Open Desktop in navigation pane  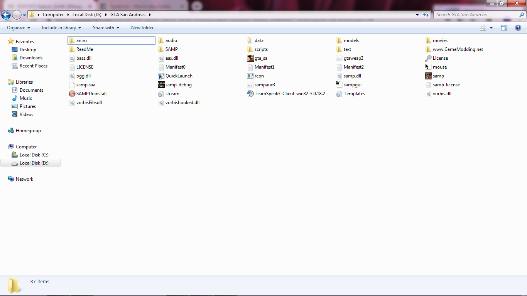pyautogui.click(x=28, y=50)
